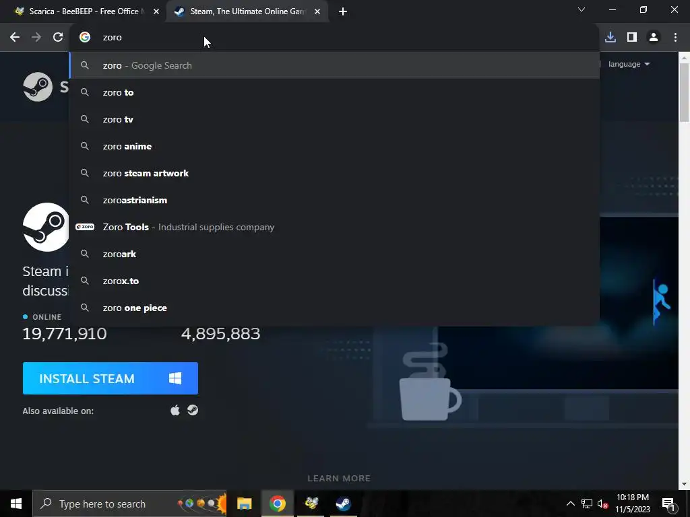
Task: Click the INSTALL STEAM button
Action: [111, 378]
